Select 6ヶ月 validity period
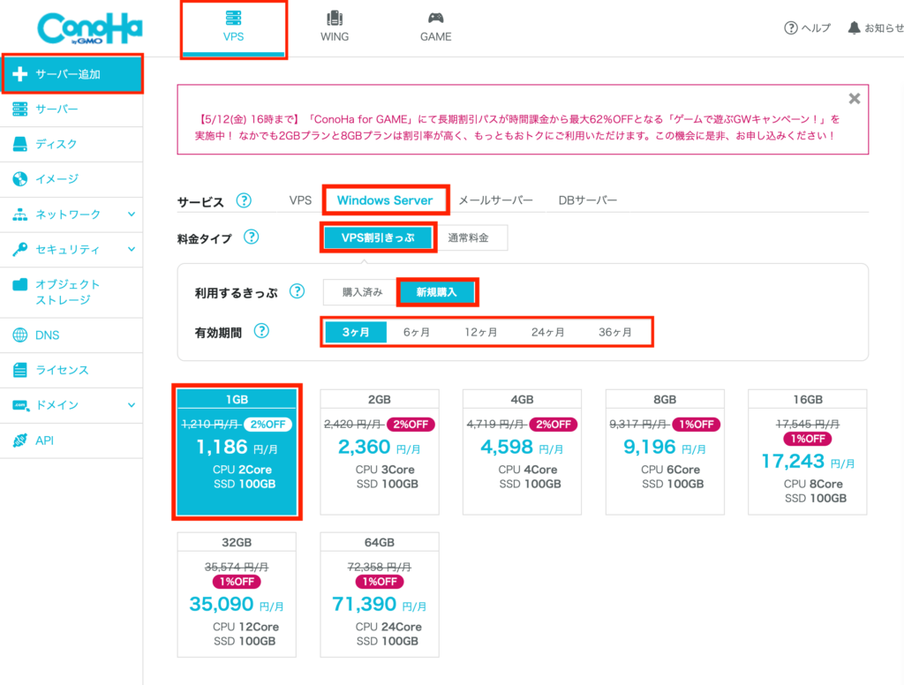Viewport: 904px width, 685px height. (x=417, y=332)
